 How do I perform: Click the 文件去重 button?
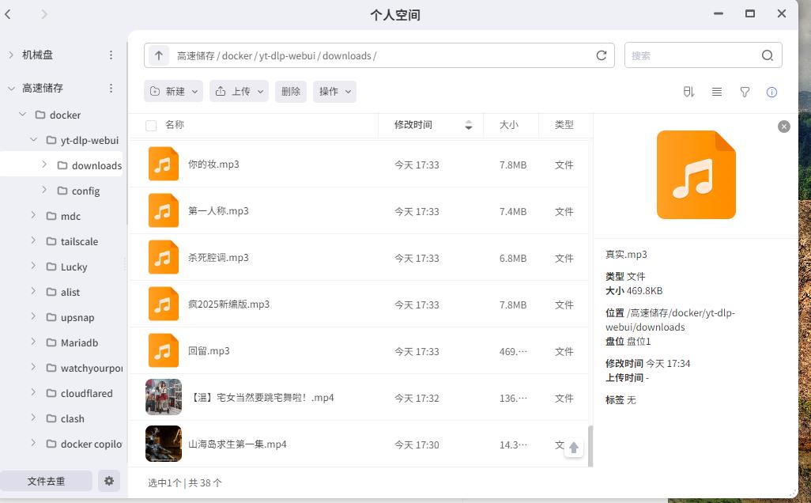(x=46, y=481)
